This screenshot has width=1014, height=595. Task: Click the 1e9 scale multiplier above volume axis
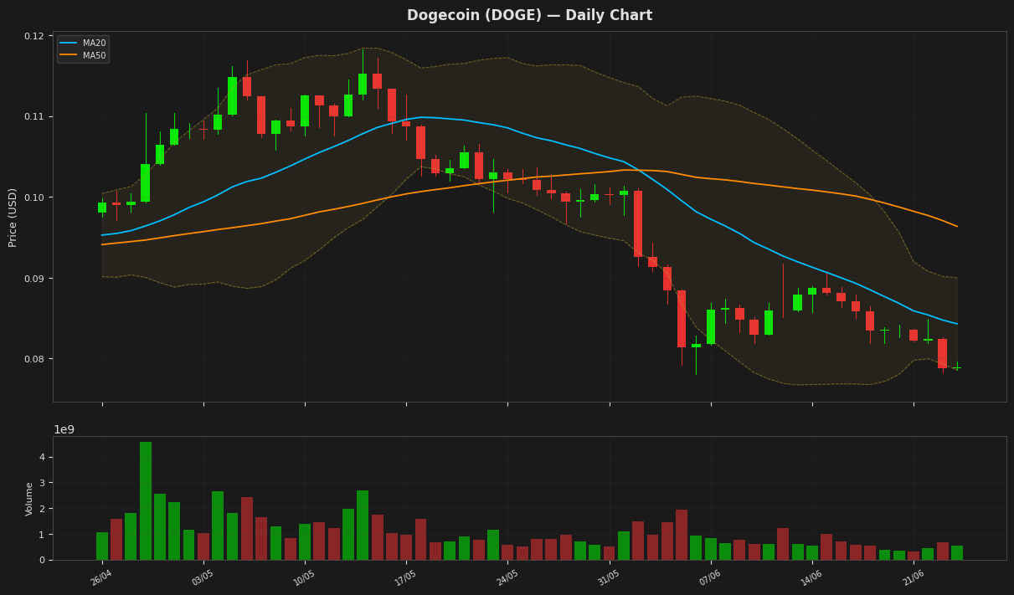point(64,429)
